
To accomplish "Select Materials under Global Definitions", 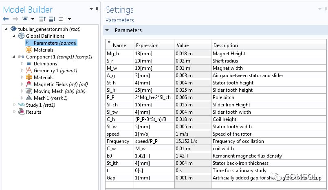I will coord(43,50).
